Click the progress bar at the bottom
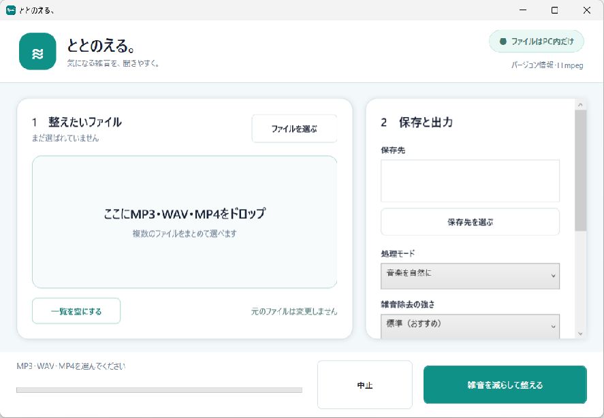 click(x=159, y=390)
